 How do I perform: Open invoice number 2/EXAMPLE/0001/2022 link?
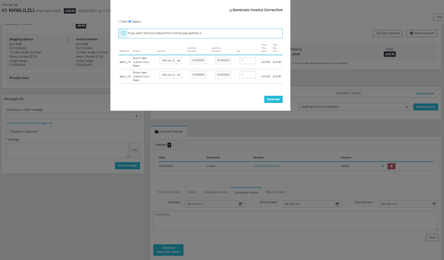point(267,166)
